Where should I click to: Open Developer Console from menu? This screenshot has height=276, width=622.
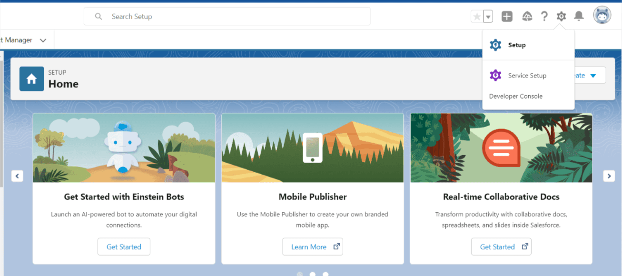tap(515, 96)
